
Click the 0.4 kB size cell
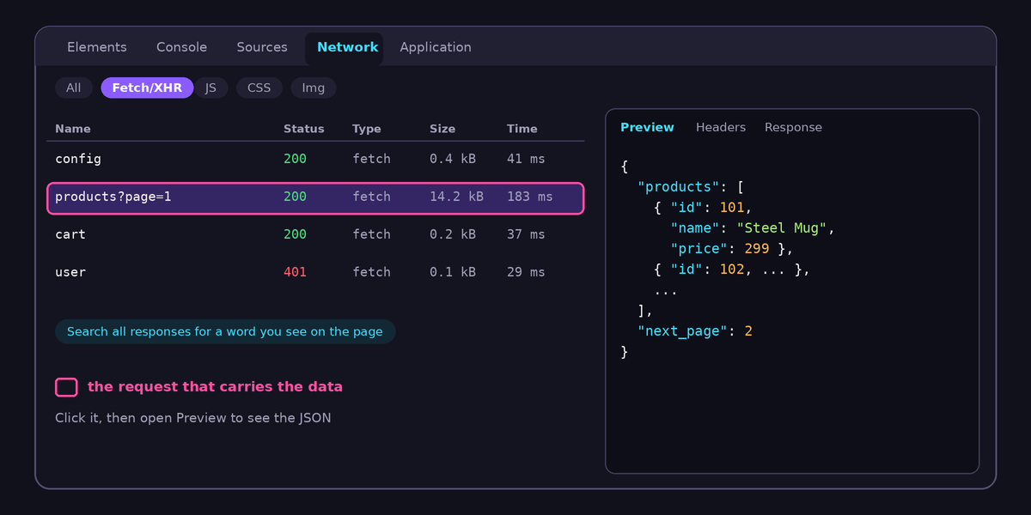[453, 159]
